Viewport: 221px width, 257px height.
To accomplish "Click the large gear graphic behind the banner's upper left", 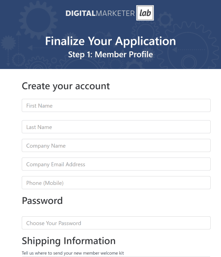I will pos(38,20).
